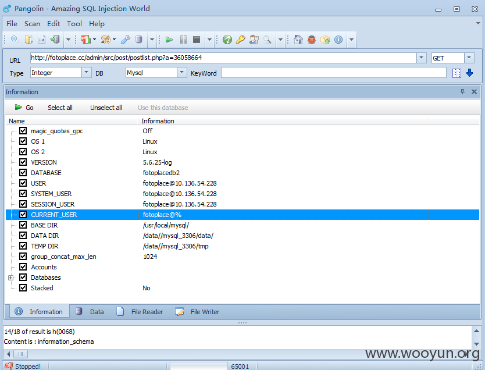Pin the Information panel
485x370 pixels.
pyautogui.click(x=462, y=91)
